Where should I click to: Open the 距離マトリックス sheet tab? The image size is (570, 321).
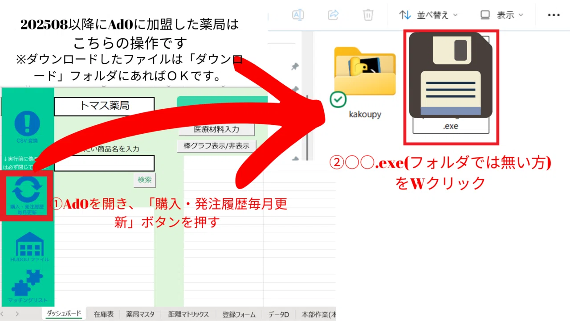(x=188, y=314)
